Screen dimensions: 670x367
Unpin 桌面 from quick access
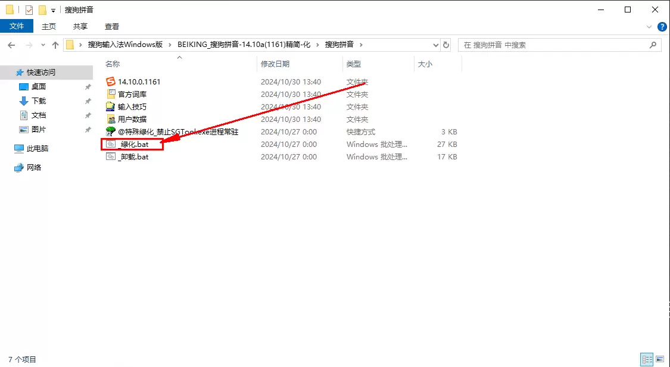[x=88, y=87]
